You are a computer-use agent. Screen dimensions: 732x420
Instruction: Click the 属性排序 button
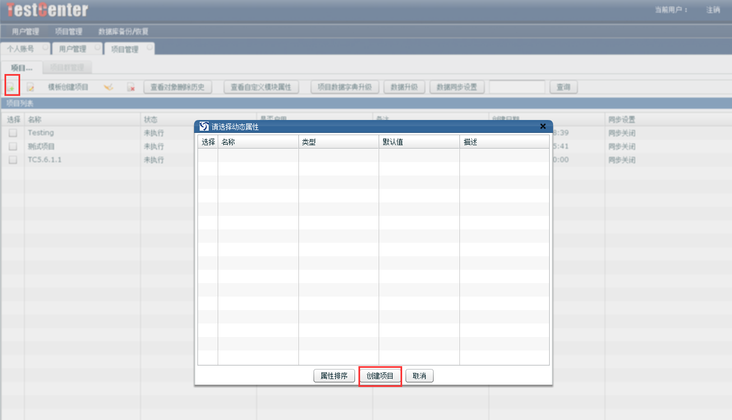coord(334,376)
